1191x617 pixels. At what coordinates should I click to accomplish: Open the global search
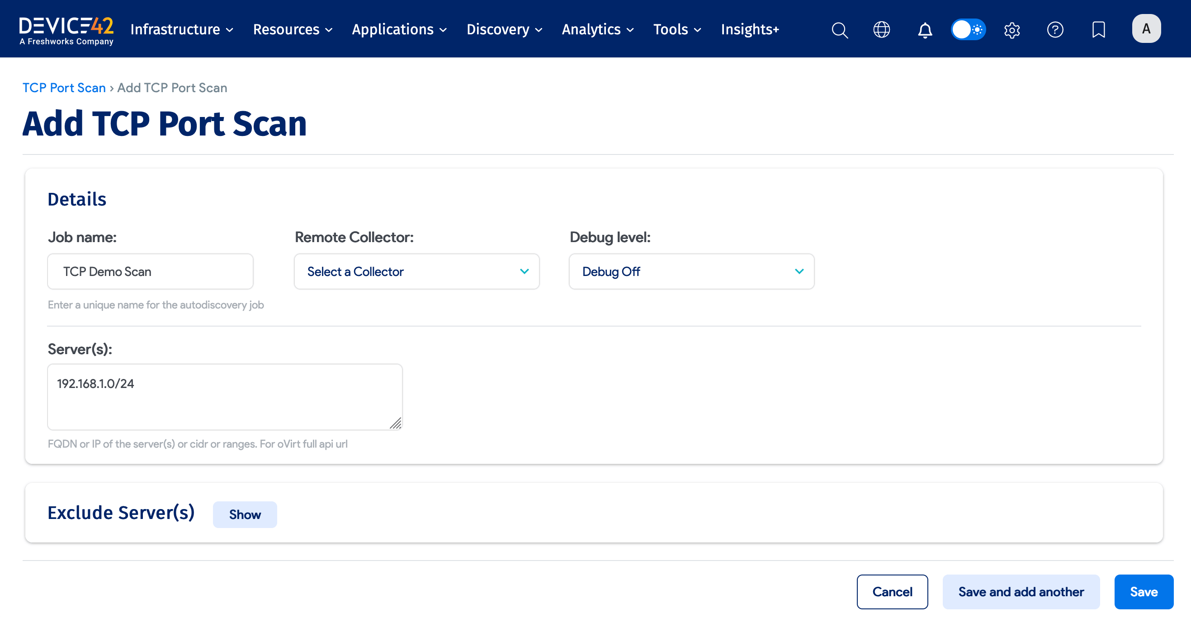[840, 29]
